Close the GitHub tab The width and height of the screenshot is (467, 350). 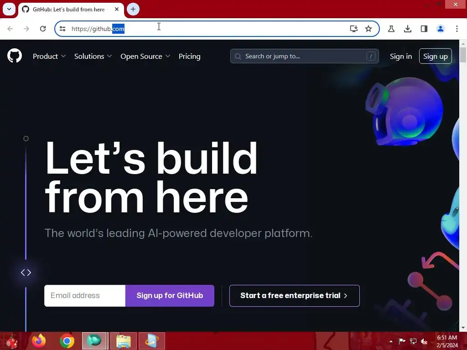117,9
